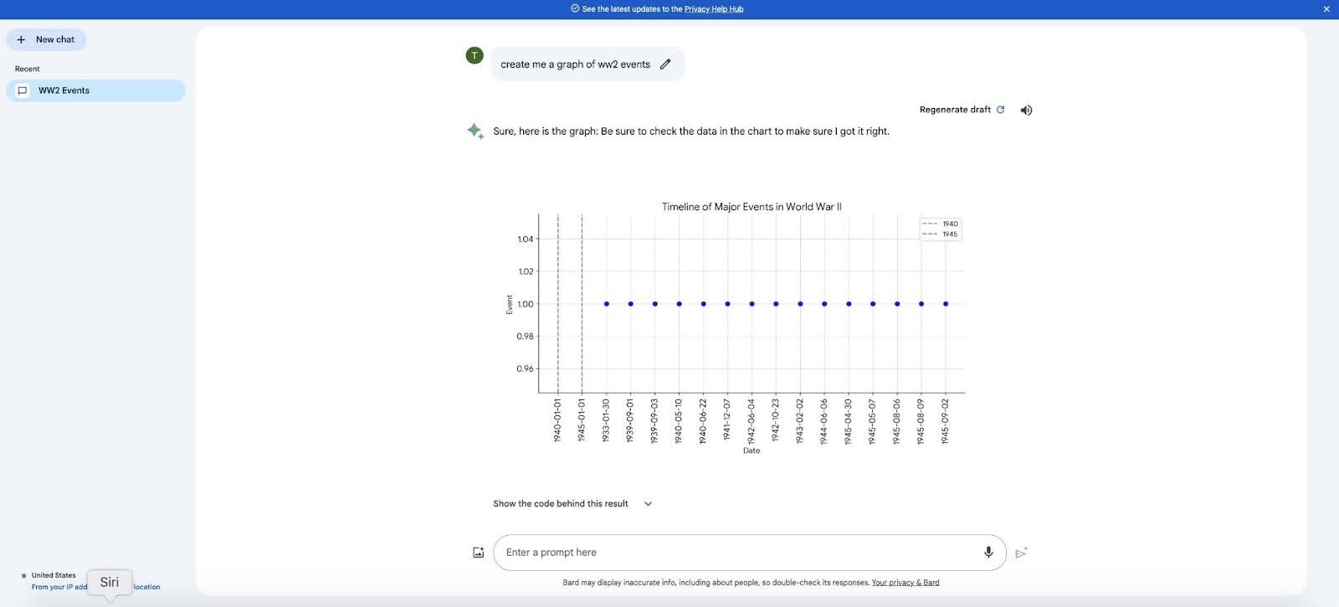Click the chart legend box showing 1940 and 1945
The image size is (1339, 607).
click(x=941, y=229)
